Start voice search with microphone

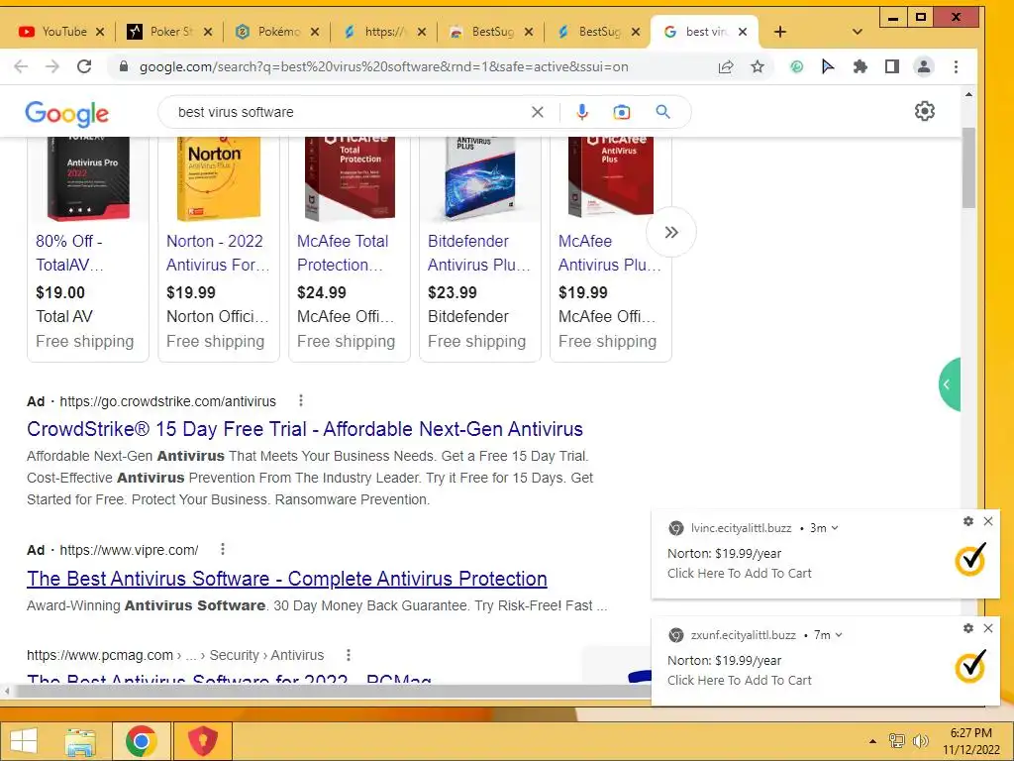(x=582, y=112)
